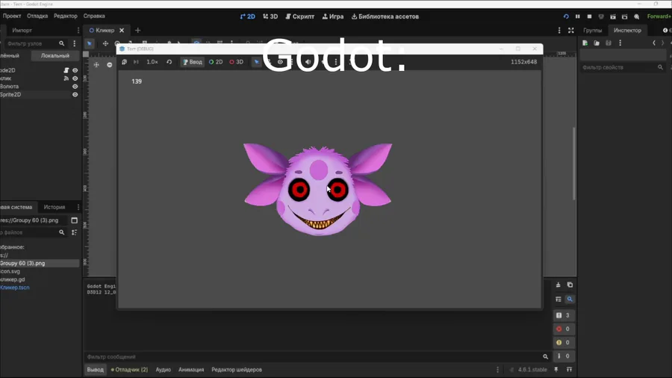
Task: Open the Библиотека ассетов workspace
Action: click(x=385, y=16)
